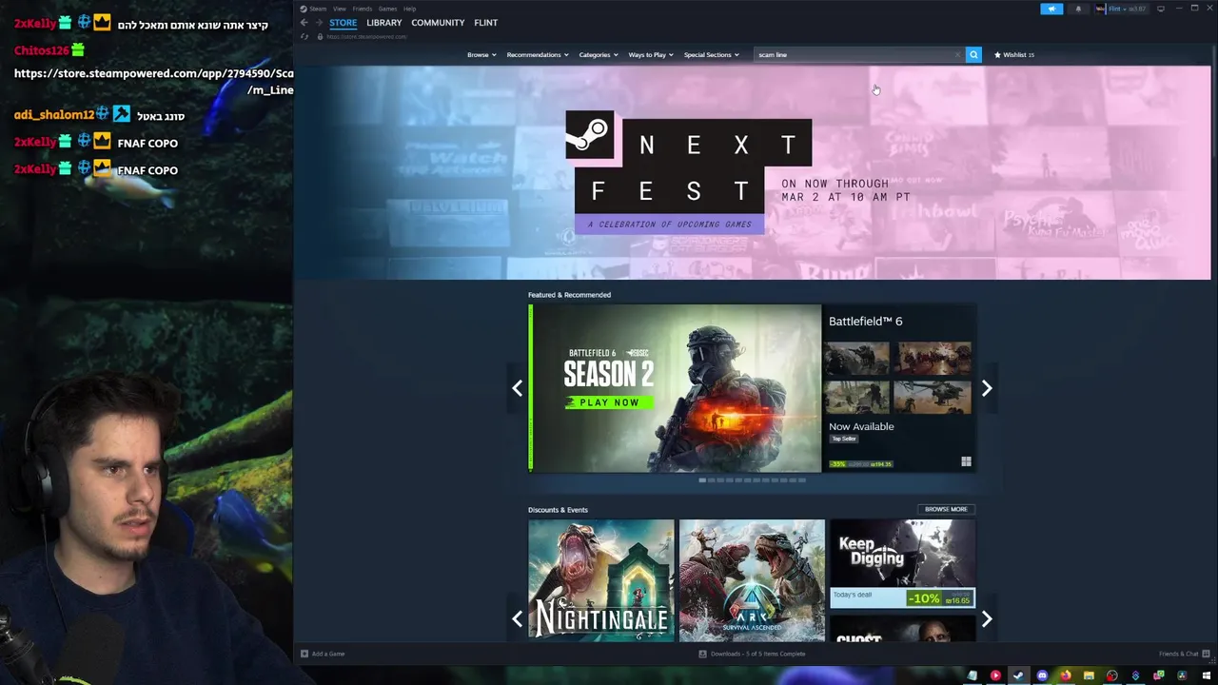Screen dimensions: 1218x685
Task: Open the ARK Survival Ascended card
Action: point(752,580)
